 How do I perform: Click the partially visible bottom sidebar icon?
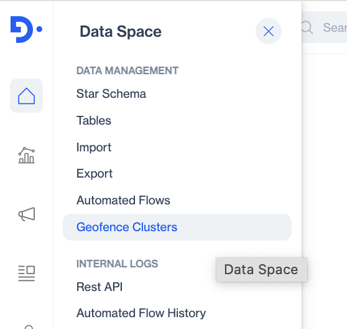pyautogui.click(x=29, y=327)
